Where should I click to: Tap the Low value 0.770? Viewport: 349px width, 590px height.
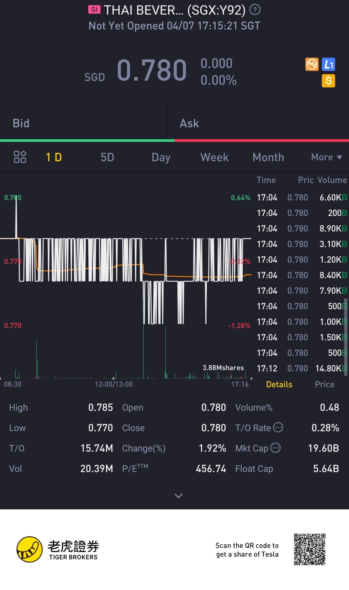100,428
